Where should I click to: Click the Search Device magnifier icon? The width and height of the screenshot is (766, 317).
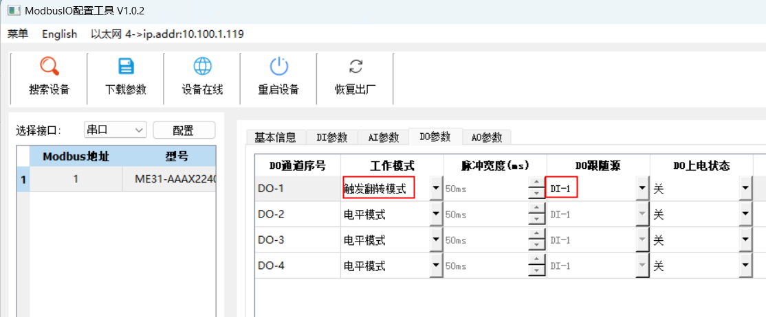click(49, 67)
